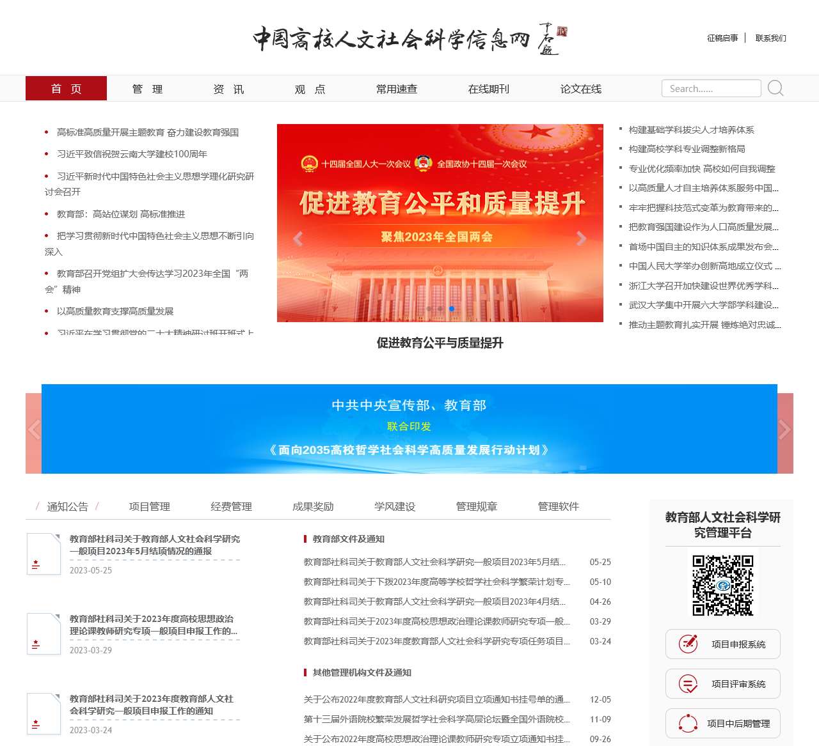The height and width of the screenshot is (746, 819).
Task: Open 浙江大学召开加快建设世界优秀学科 link
Action: point(704,286)
